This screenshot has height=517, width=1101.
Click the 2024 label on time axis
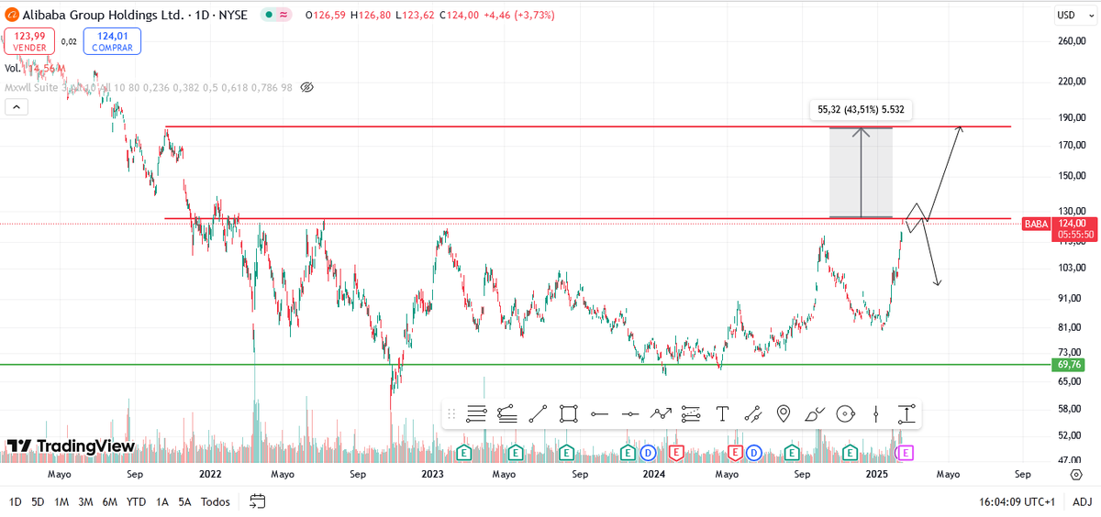pos(654,475)
